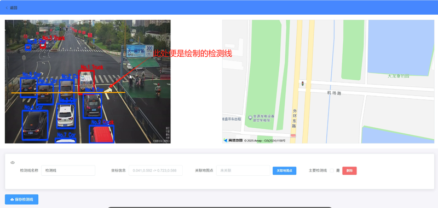
Task: Click the back arrow icon in header
Action: click(x=7, y=8)
